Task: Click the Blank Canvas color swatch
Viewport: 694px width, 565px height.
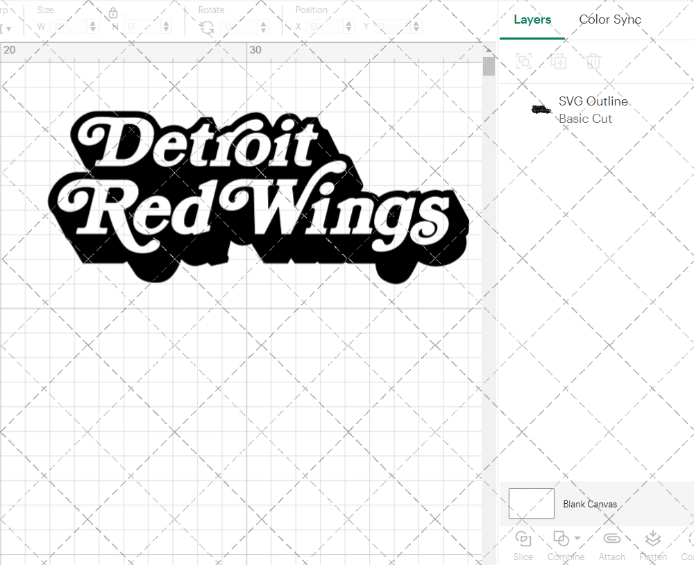Action: (531, 504)
